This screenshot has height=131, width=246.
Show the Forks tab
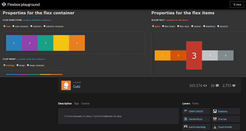195,104
